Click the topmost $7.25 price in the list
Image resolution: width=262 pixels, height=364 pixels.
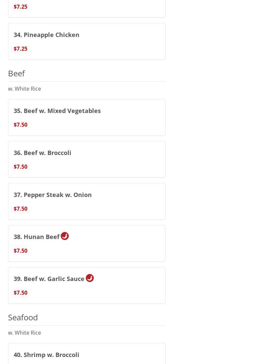20,7
